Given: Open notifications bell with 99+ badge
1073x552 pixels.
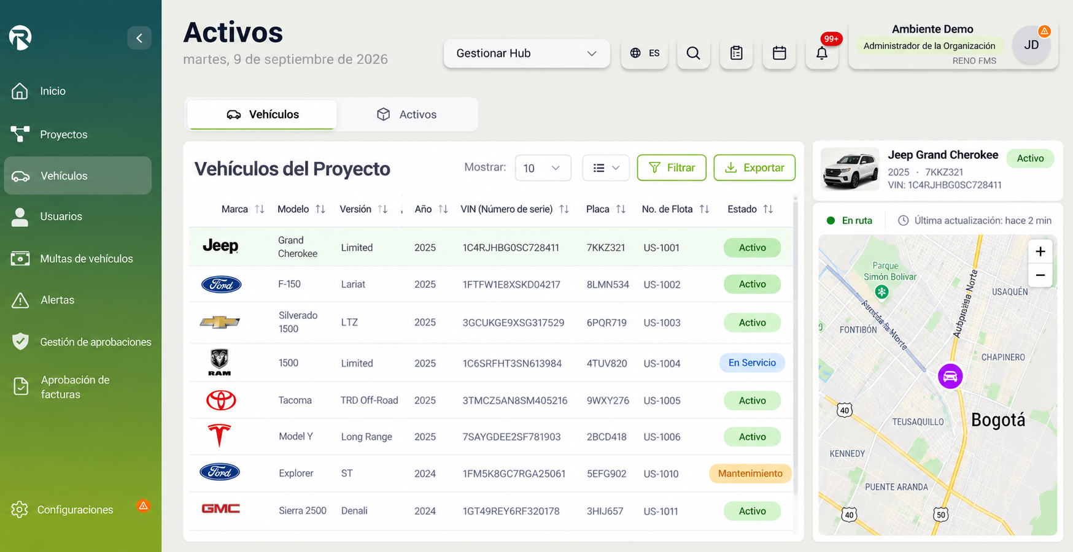Looking at the screenshot, I should pyautogui.click(x=822, y=53).
